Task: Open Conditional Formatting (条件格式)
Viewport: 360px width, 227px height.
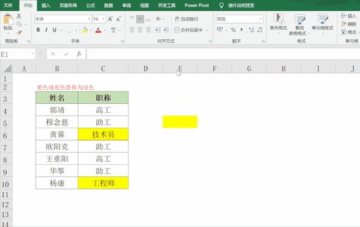Action: tap(278, 24)
